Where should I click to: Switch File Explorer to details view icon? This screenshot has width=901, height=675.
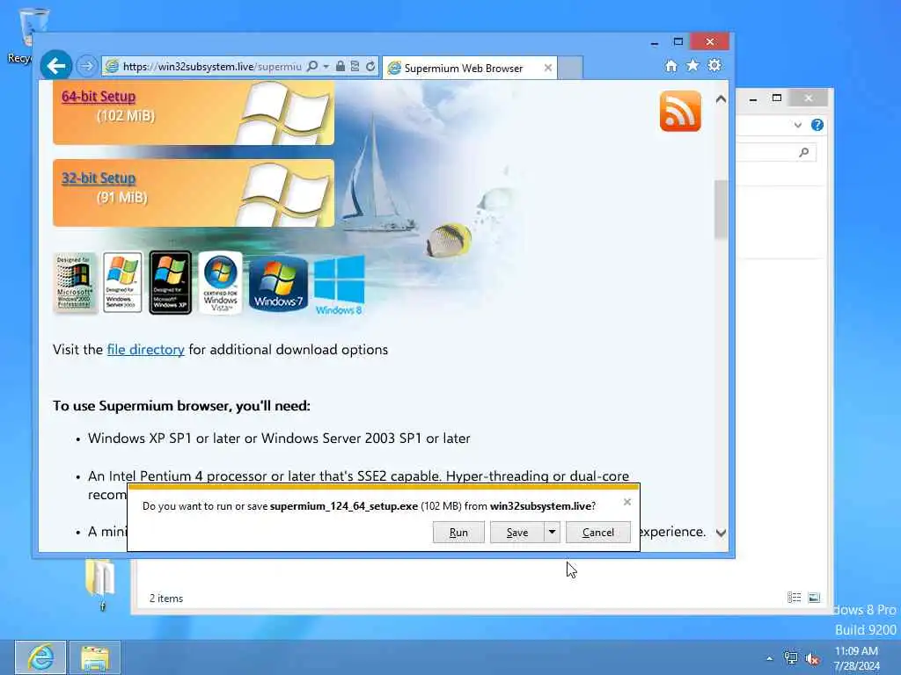tap(795, 598)
